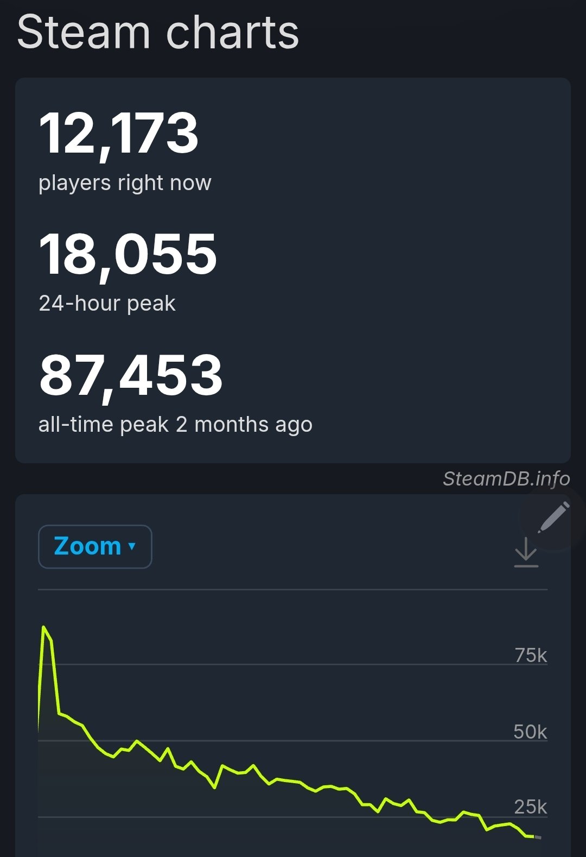This screenshot has height=857, width=586.
Task: Click the all-time peak 2 months ago label
Action: pos(175,424)
